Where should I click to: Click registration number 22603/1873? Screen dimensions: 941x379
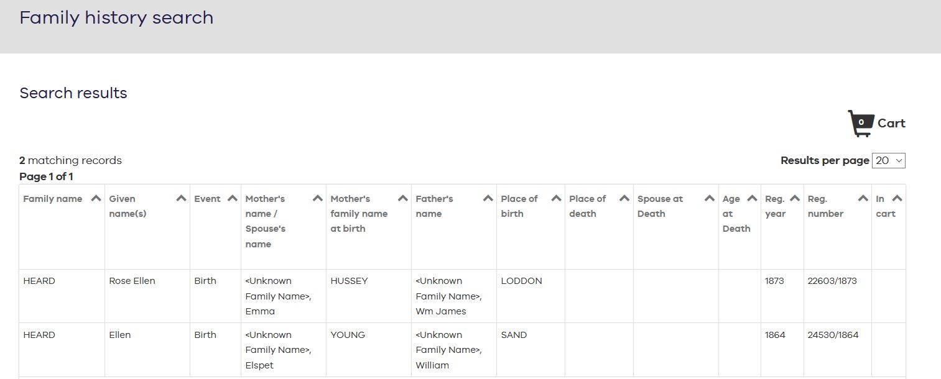tap(832, 281)
